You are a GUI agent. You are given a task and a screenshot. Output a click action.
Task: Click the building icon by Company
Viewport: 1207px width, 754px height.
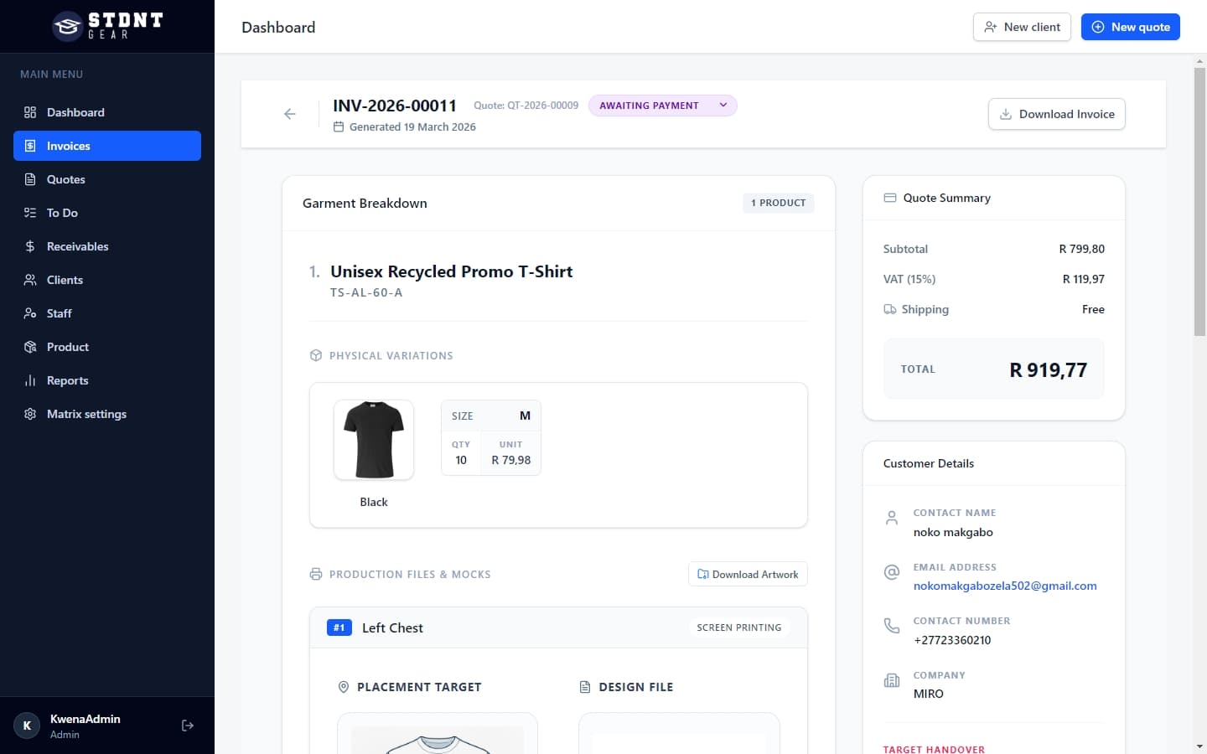892,680
